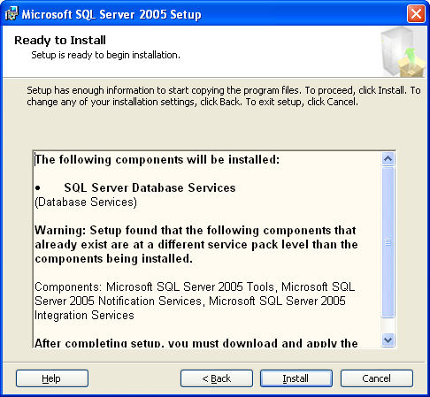This screenshot has width=430, height=397.
Task: Click the scroll down arrow in the components box
Action: coord(388,340)
